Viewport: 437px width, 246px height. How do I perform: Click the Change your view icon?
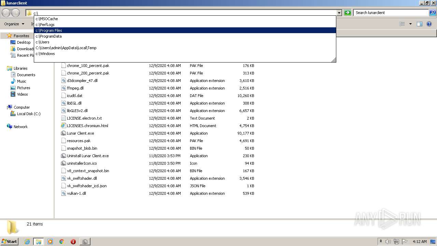click(x=402, y=24)
